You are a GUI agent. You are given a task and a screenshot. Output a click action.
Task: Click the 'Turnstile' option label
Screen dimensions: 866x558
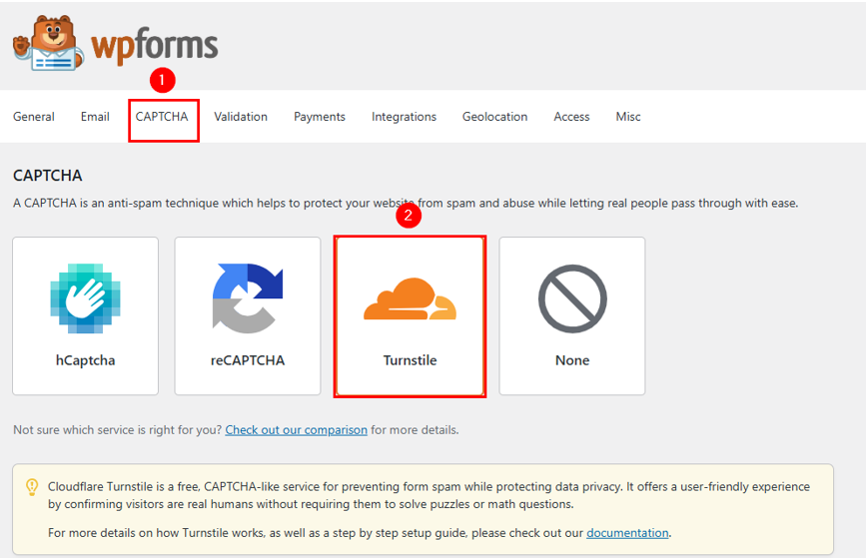410,360
